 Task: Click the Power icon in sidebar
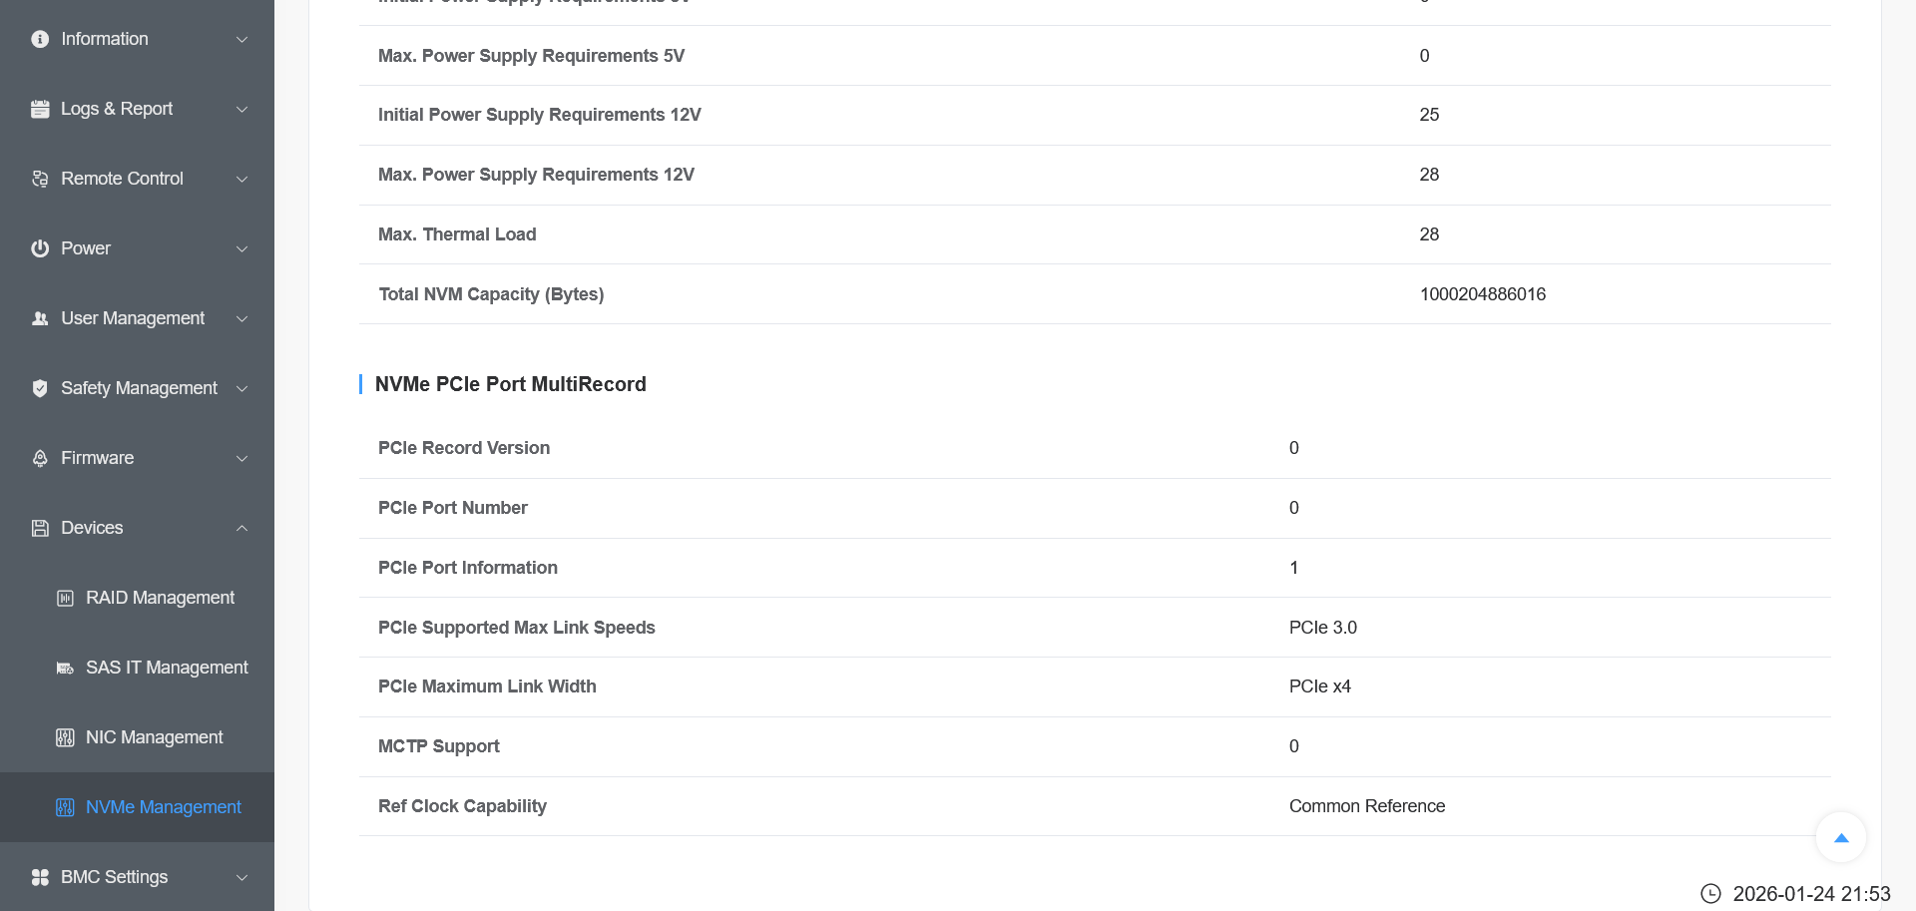pyautogui.click(x=40, y=248)
